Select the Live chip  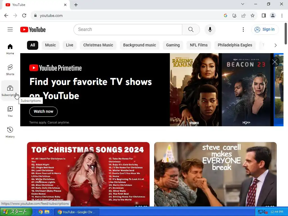70,45
